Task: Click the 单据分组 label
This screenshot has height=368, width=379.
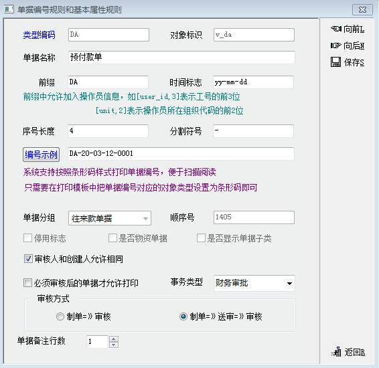Action: click(39, 217)
